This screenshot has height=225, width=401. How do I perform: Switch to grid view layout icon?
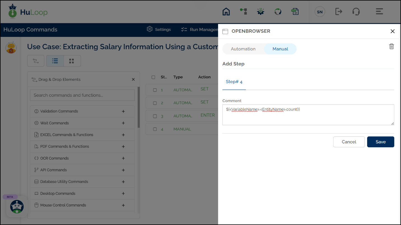[72, 61]
